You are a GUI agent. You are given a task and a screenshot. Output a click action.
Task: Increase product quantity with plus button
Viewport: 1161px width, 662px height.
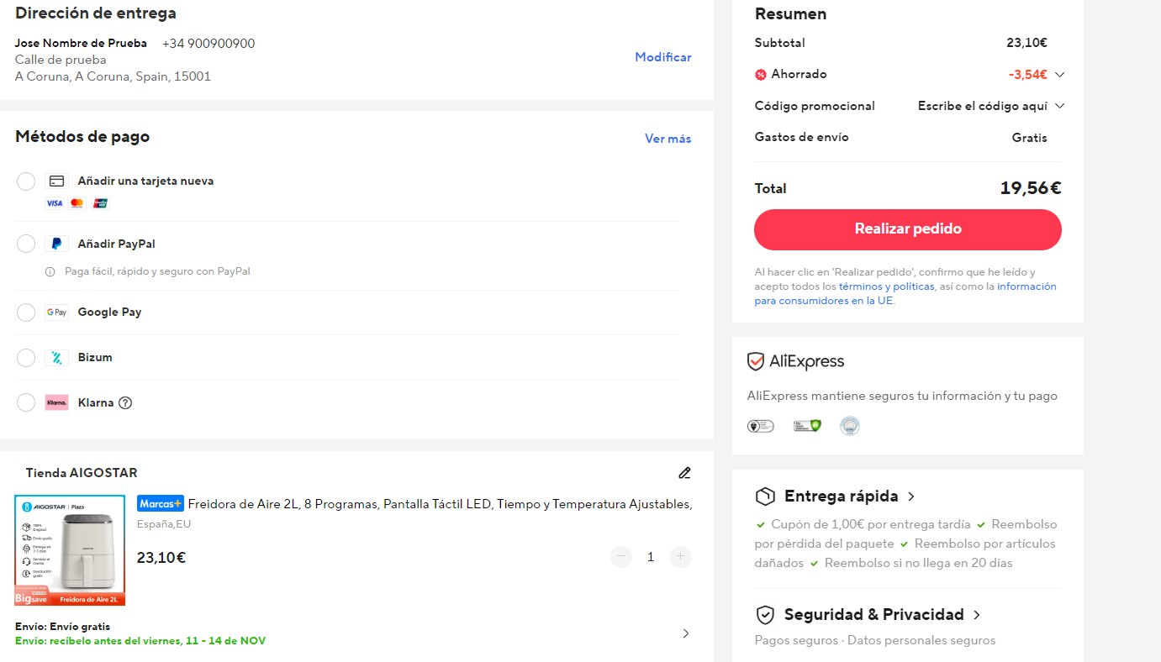coord(680,556)
